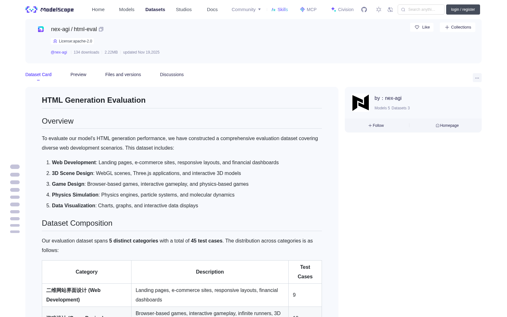
Task: Click the login / register button
Action: click(x=463, y=10)
